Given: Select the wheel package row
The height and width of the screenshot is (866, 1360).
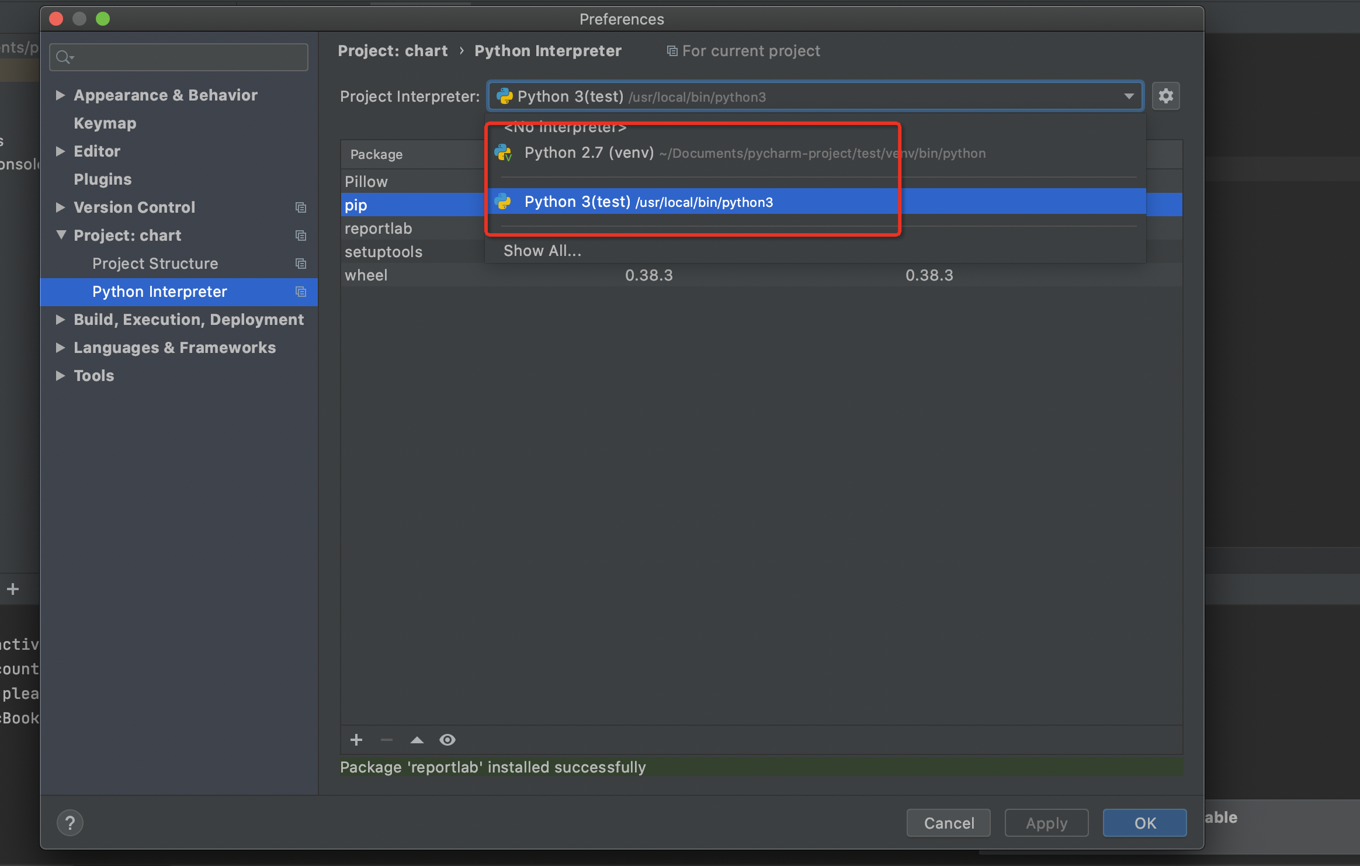Looking at the screenshot, I should coord(366,275).
